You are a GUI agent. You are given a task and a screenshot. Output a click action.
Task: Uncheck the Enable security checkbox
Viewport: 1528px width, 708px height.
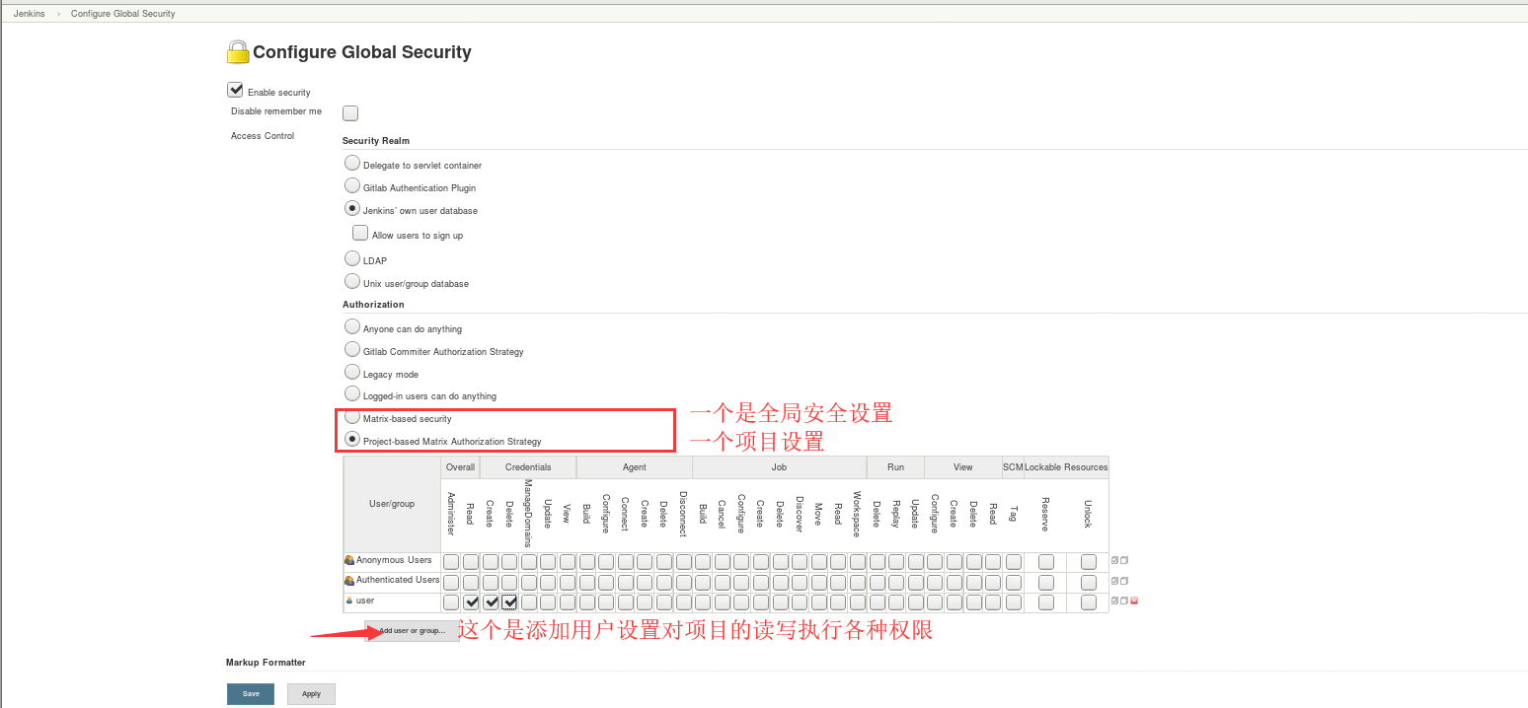point(235,90)
